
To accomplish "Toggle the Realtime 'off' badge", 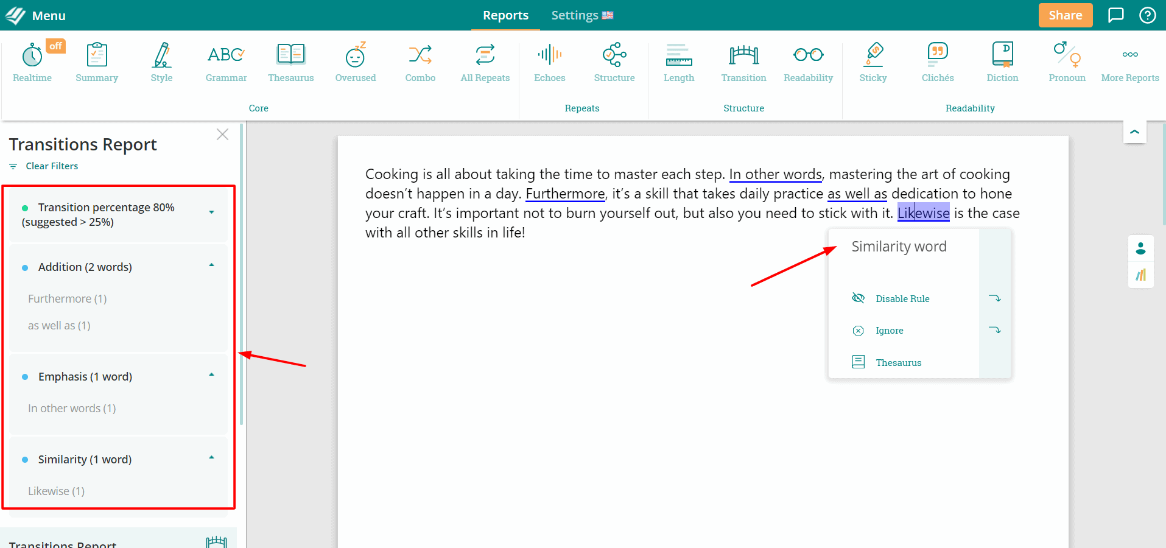I will (x=55, y=46).
